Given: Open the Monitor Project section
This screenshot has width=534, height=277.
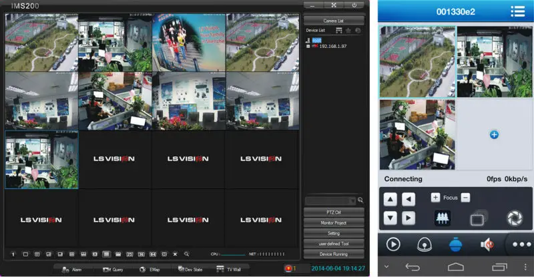Looking at the screenshot, I should click(x=334, y=222).
